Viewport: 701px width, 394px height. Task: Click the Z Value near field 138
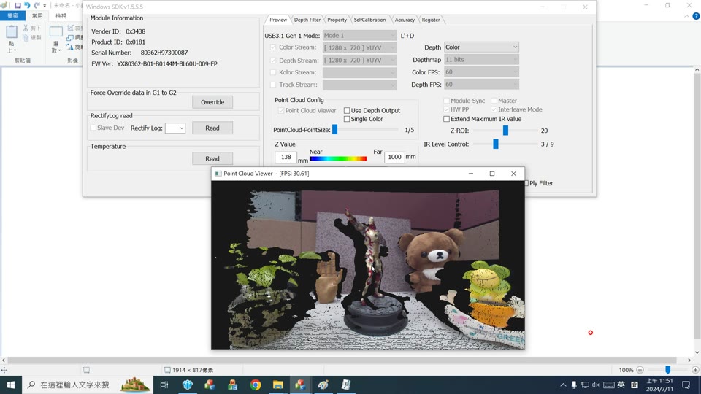click(286, 157)
